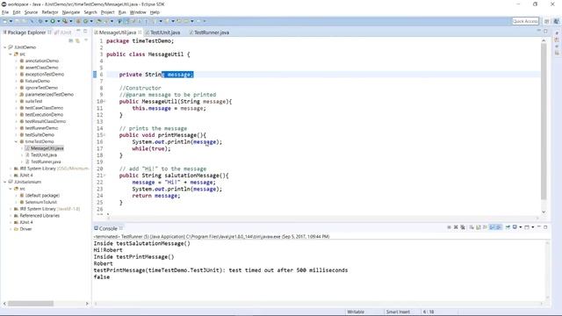This screenshot has height=316, width=562.
Task: Click the Debug bug icon in the toolbar
Action: [x=40, y=21]
